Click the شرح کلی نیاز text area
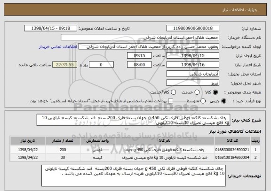The image size is (271, 191). coord(133,120)
